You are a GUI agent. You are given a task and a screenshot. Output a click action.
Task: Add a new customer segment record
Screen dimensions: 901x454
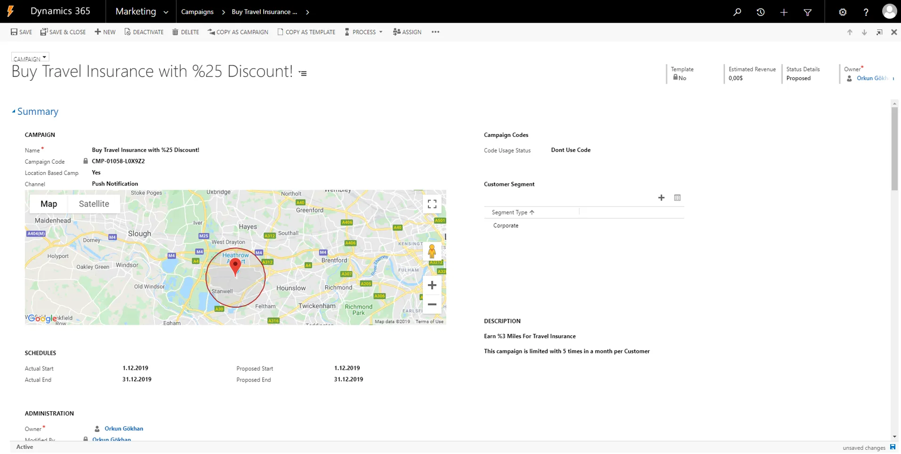pyautogui.click(x=661, y=198)
